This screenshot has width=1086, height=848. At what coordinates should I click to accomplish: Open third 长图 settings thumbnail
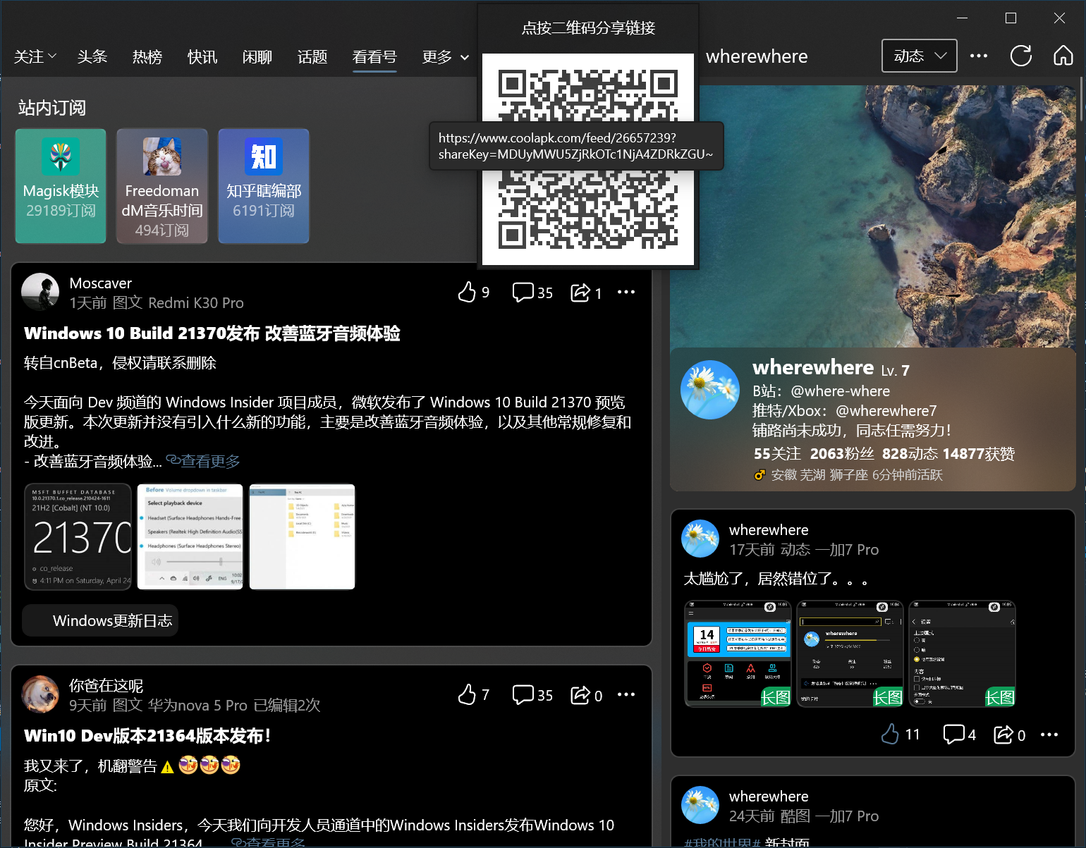click(x=962, y=653)
